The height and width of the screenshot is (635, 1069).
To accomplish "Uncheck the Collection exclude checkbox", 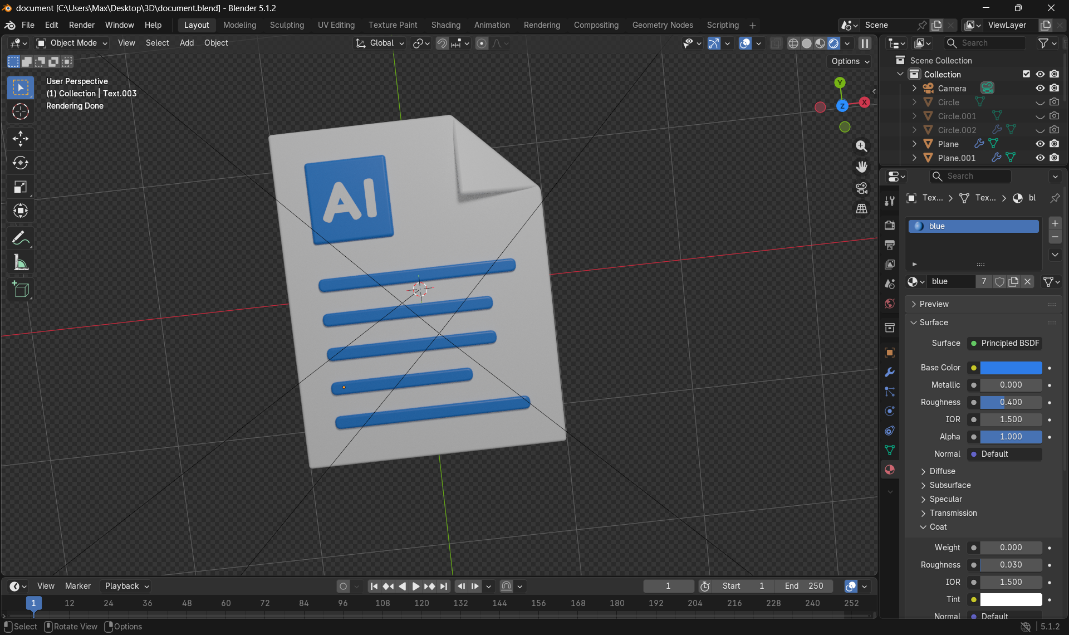I will 1026,74.
